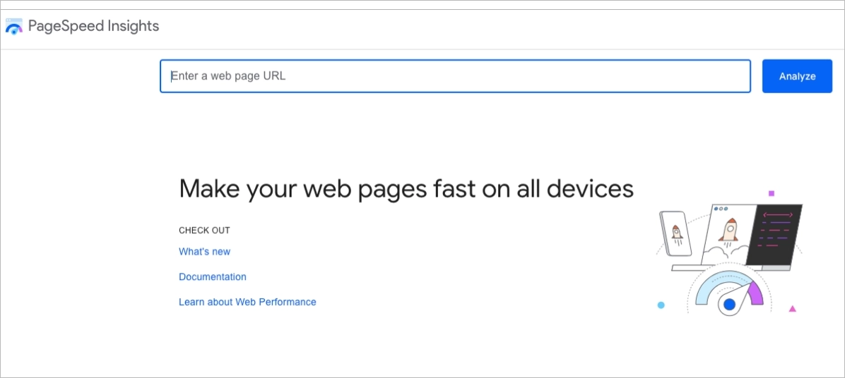The width and height of the screenshot is (845, 378).
Task: Open the Documentation link
Action: tap(213, 277)
